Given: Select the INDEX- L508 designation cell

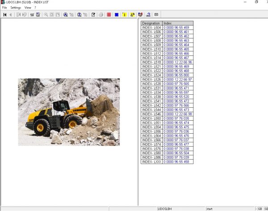Looking at the screenshot, I should click(151, 41).
